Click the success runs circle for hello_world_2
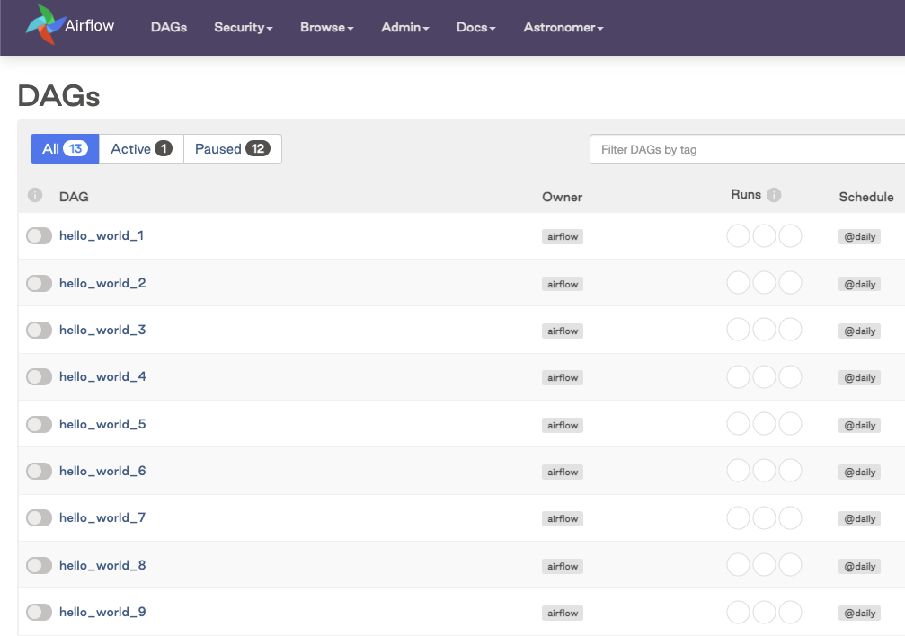 [738, 282]
